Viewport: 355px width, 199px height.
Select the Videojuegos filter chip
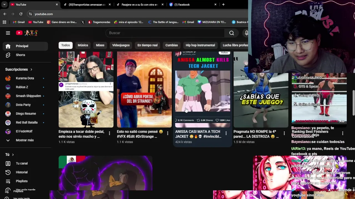click(121, 45)
